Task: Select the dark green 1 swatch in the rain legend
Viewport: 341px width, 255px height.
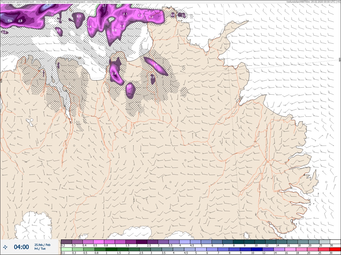Action: click(x=111, y=249)
